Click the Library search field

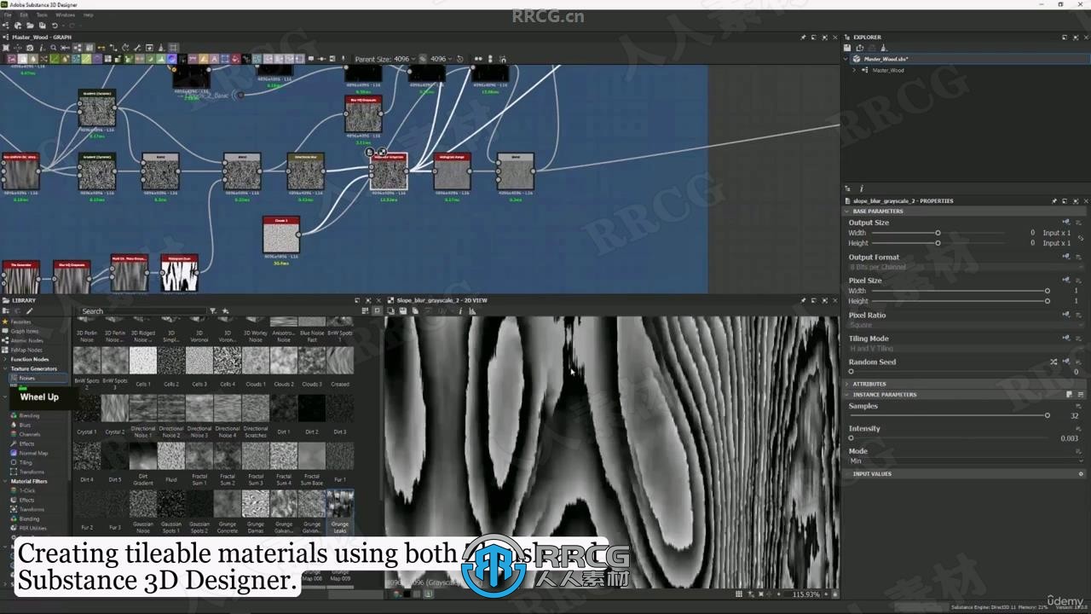[143, 311]
